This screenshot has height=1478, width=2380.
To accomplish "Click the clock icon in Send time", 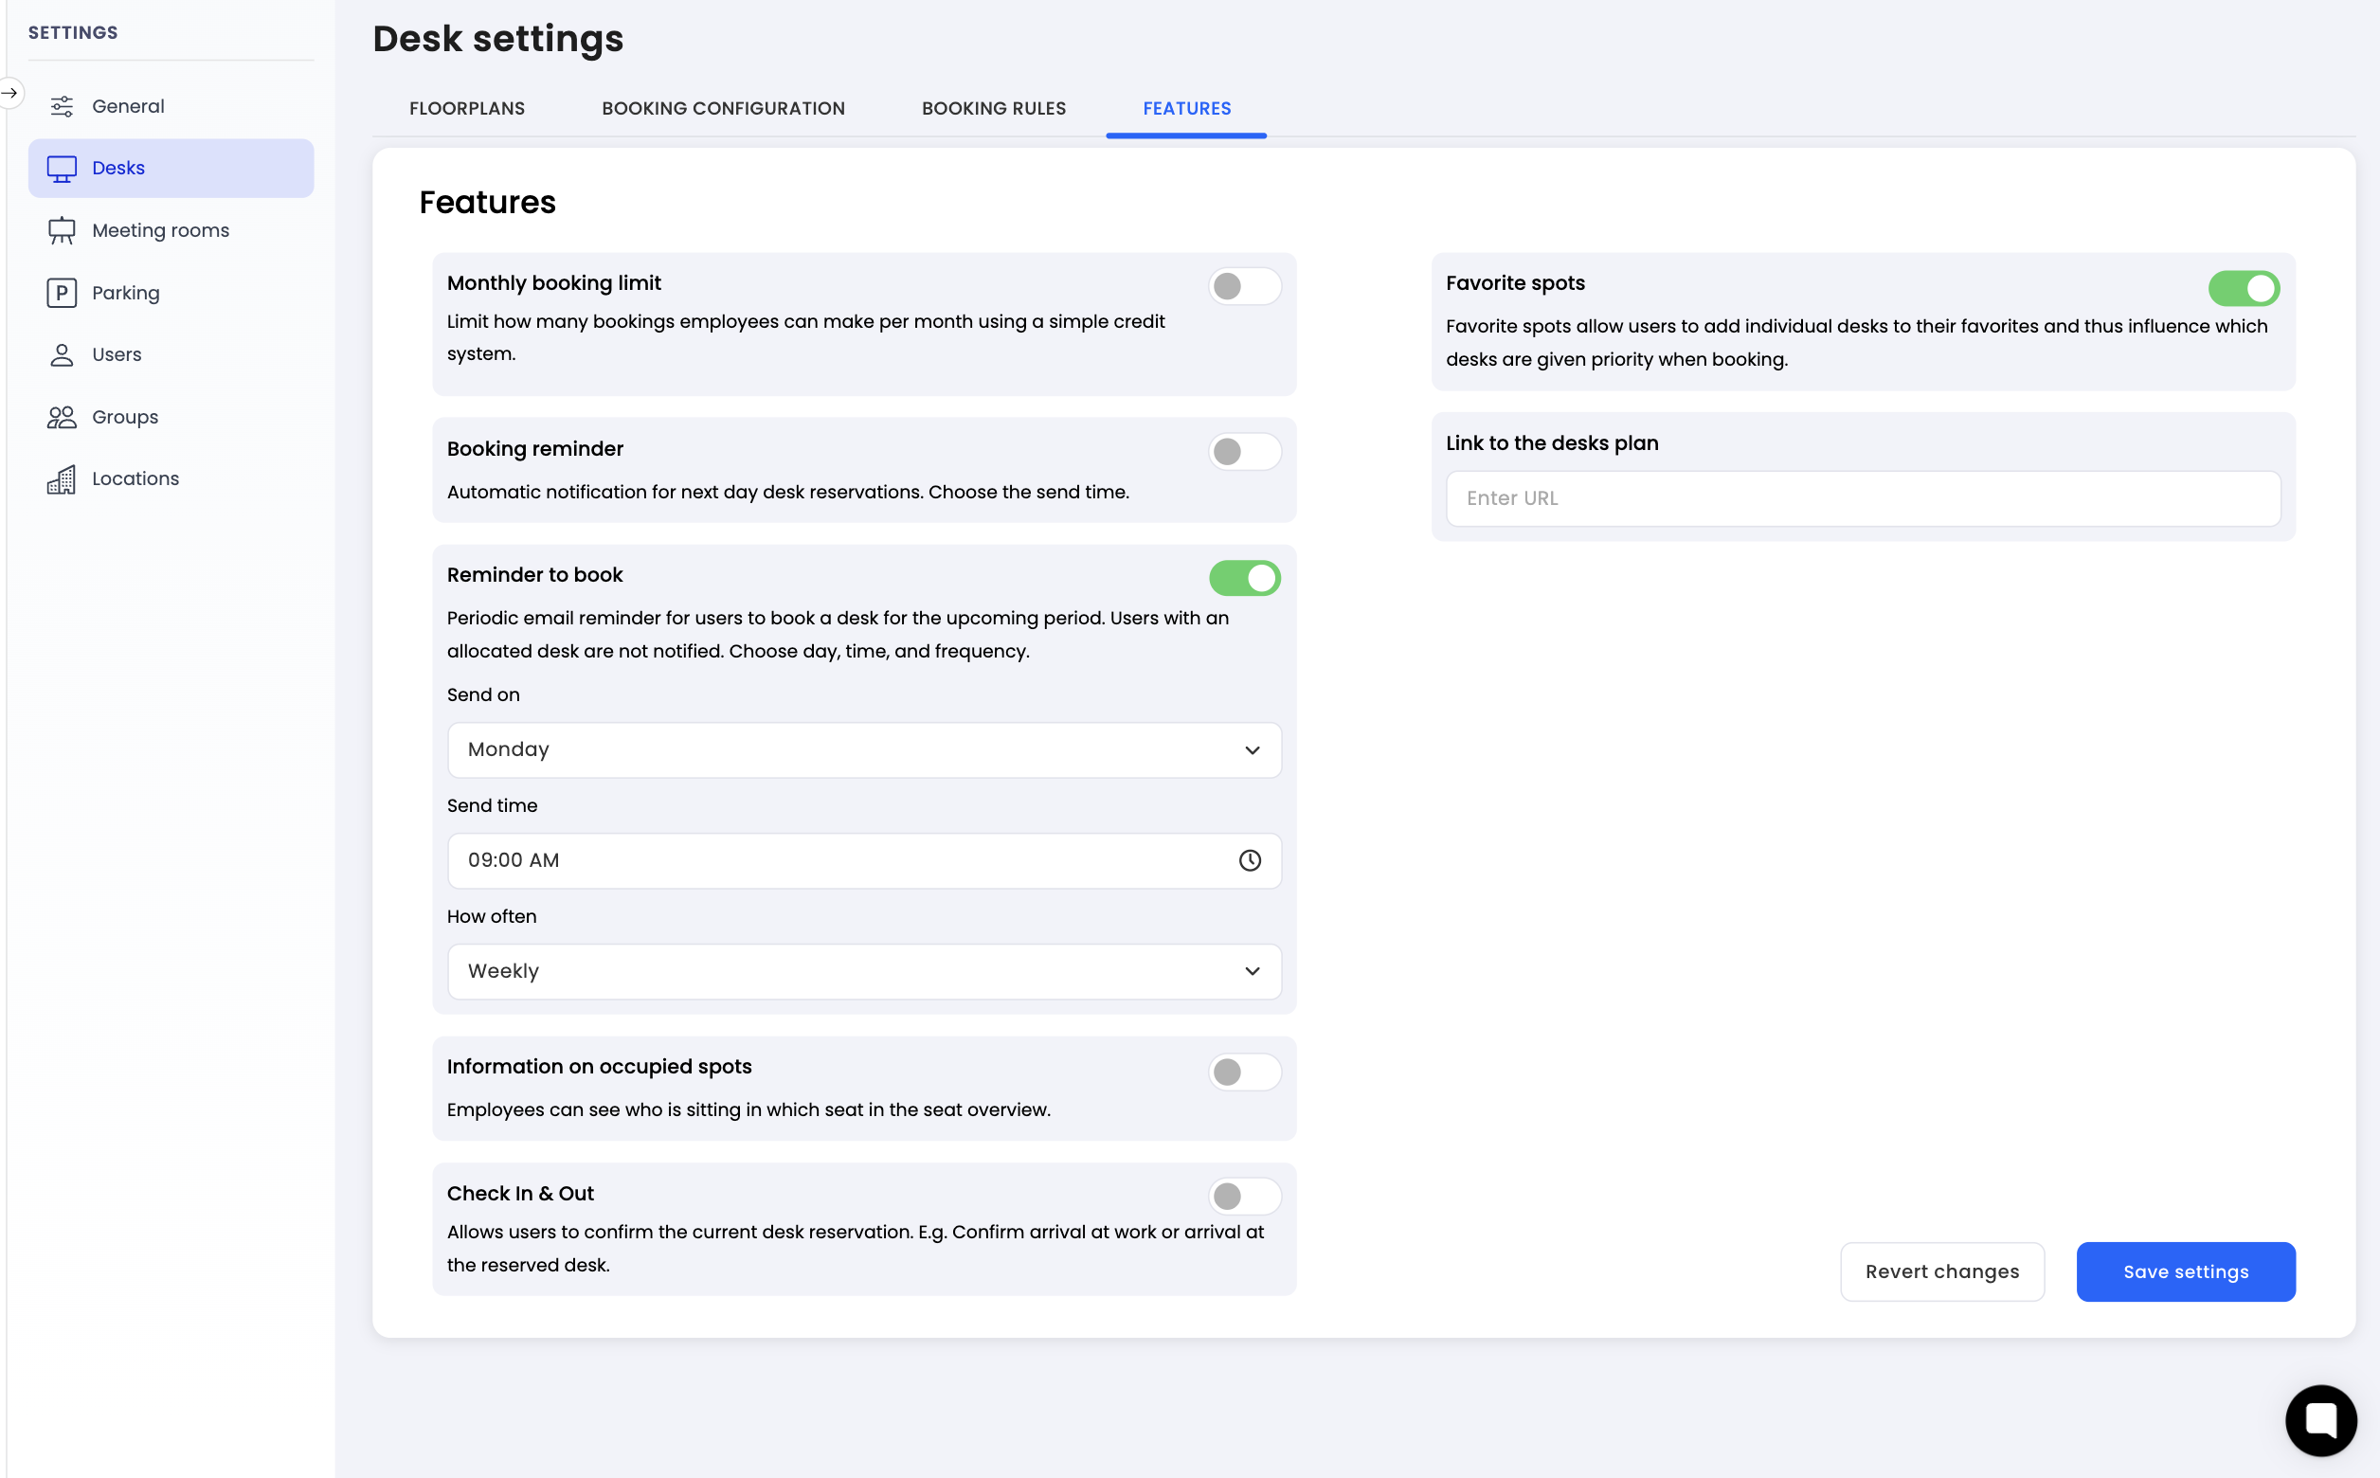I will coord(1249,860).
